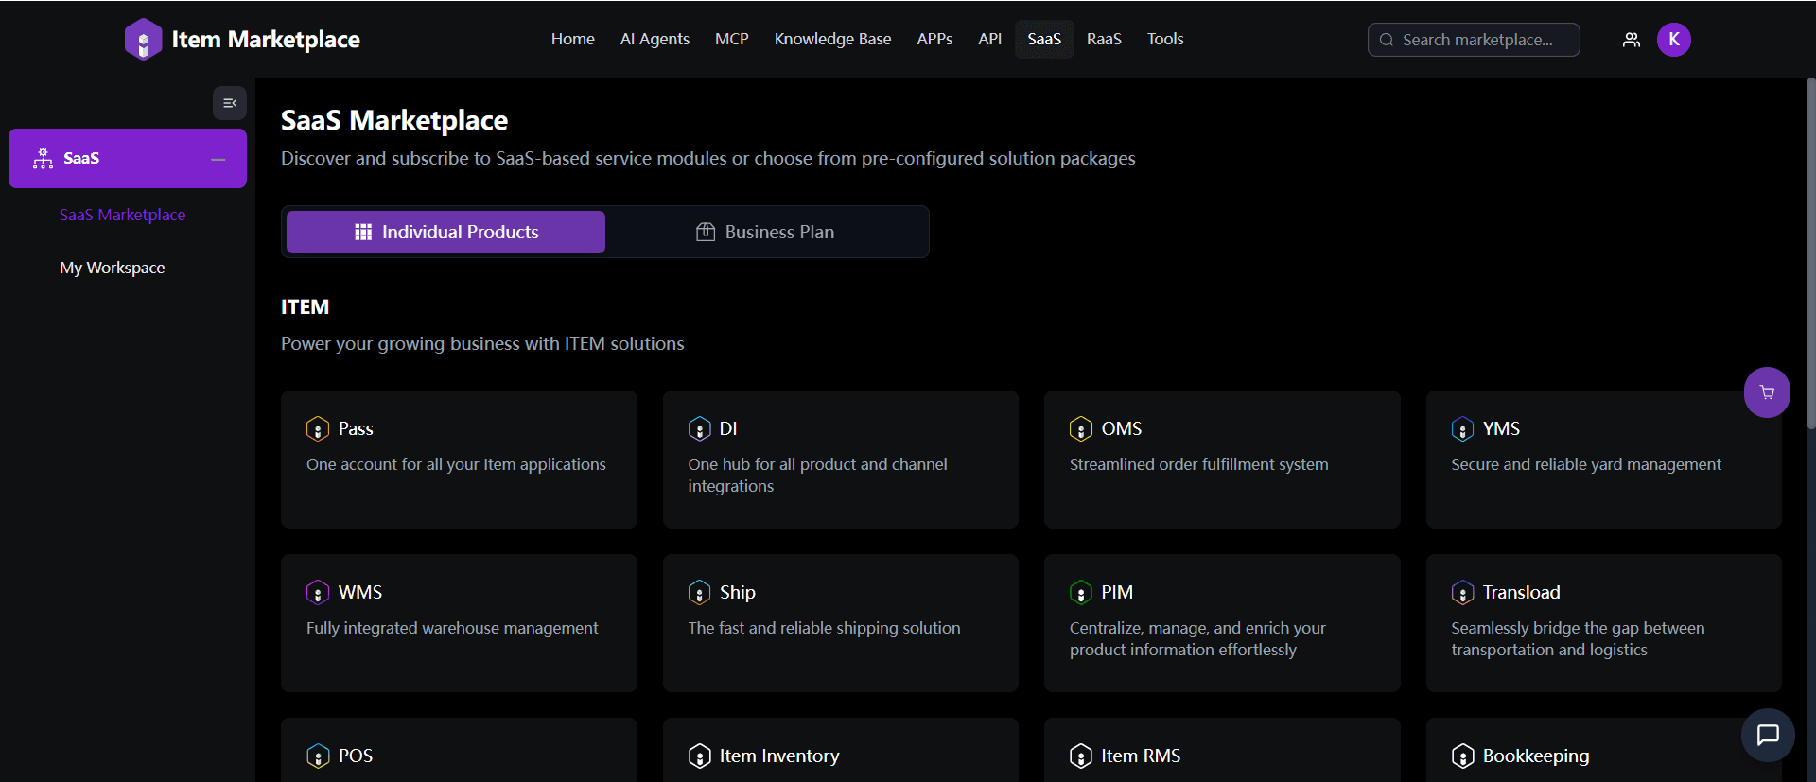Click the WMS product icon

318,593
